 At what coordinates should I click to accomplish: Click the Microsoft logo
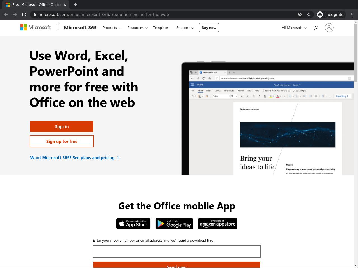tap(36, 27)
